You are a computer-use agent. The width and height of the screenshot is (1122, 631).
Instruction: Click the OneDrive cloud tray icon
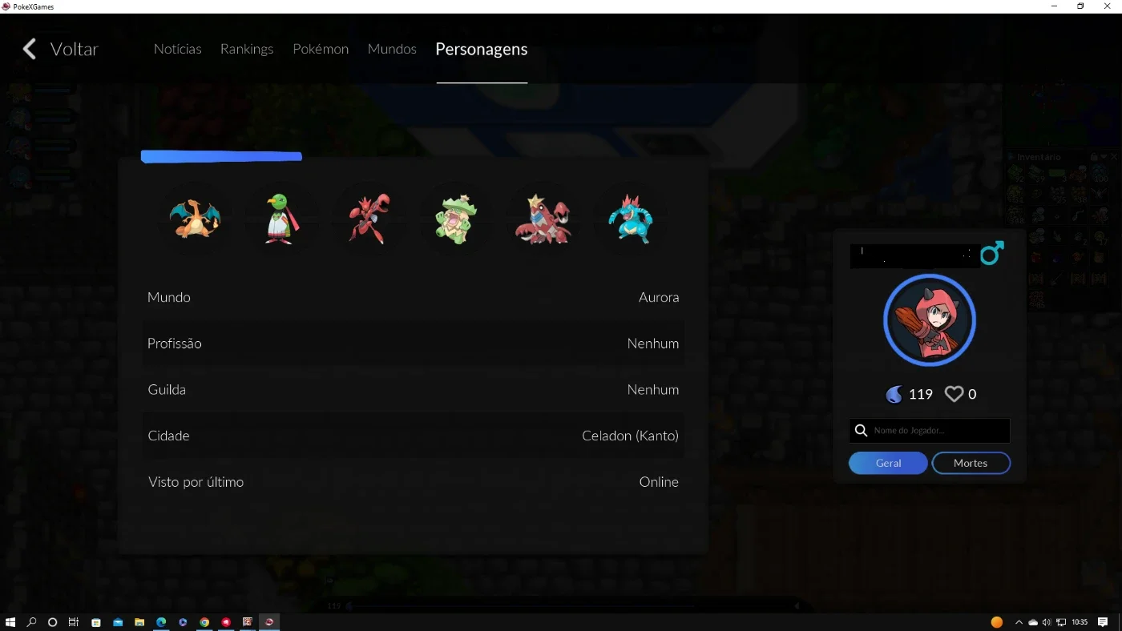click(1033, 622)
